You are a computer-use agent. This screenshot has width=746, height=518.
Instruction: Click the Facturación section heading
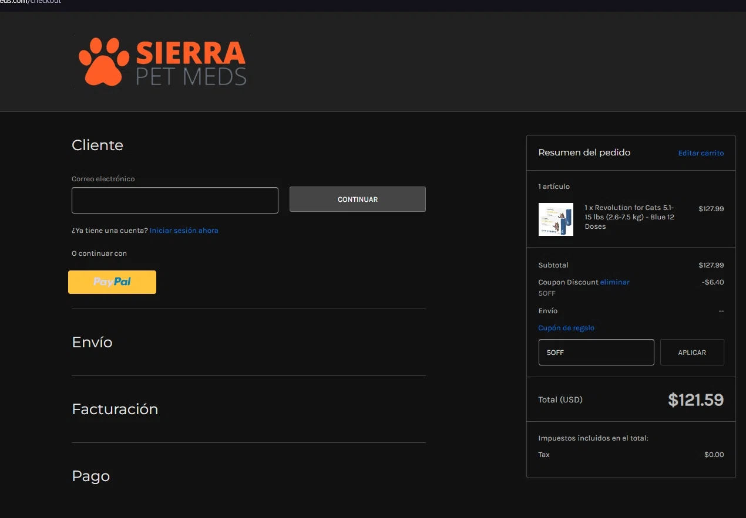pos(115,409)
